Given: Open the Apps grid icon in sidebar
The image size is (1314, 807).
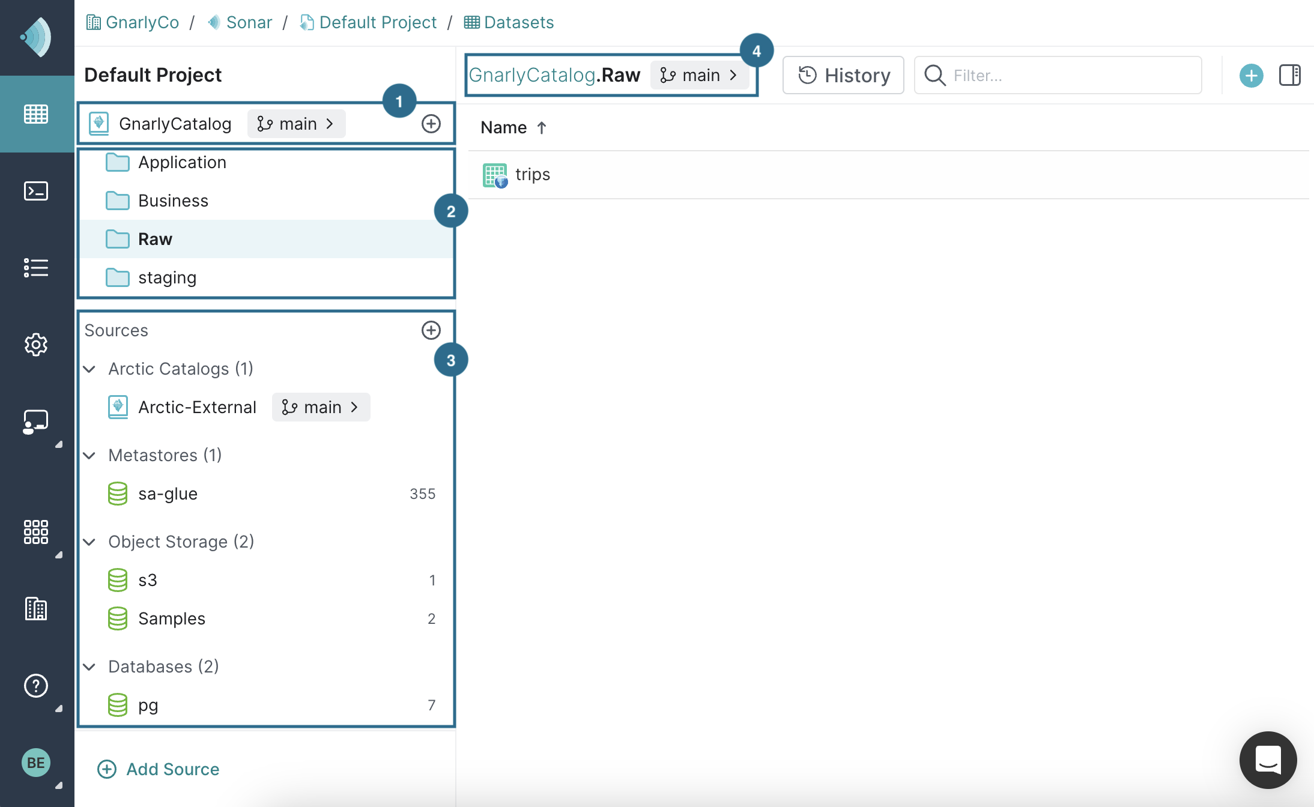Looking at the screenshot, I should click(x=37, y=532).
